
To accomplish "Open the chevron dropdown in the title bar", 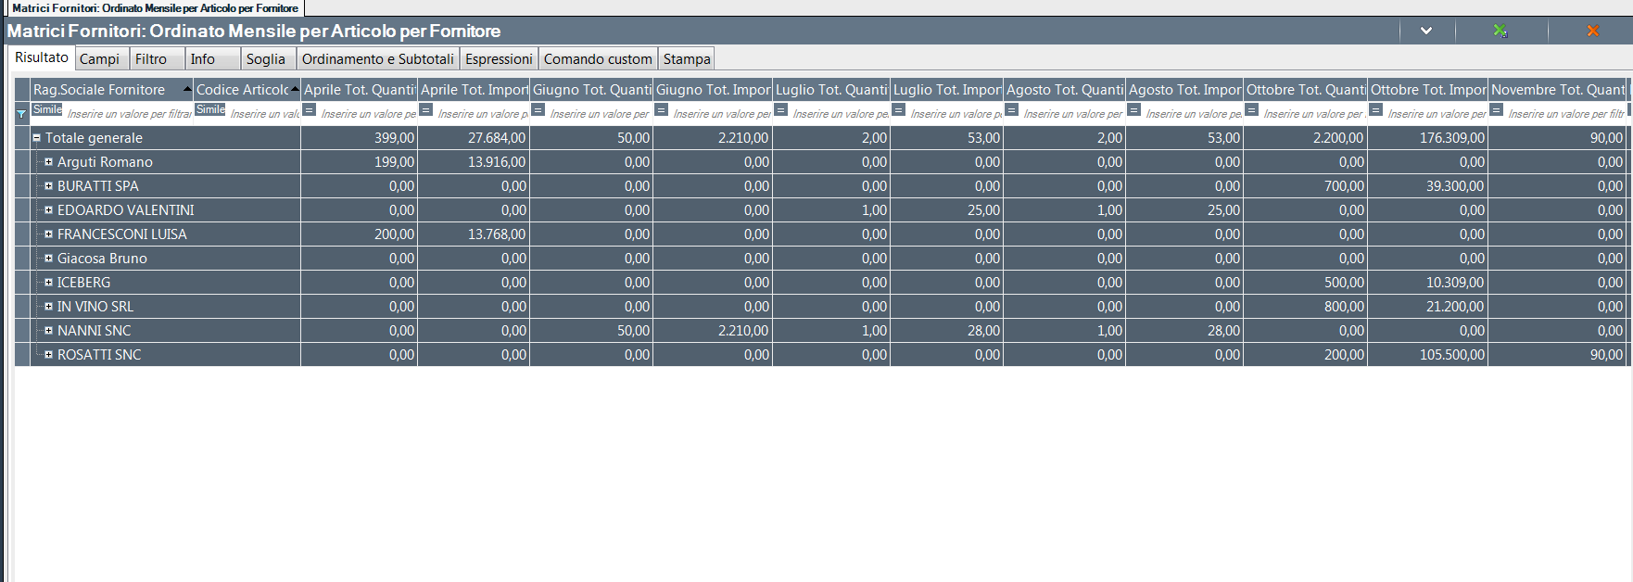I will (x=1425, y=31).
